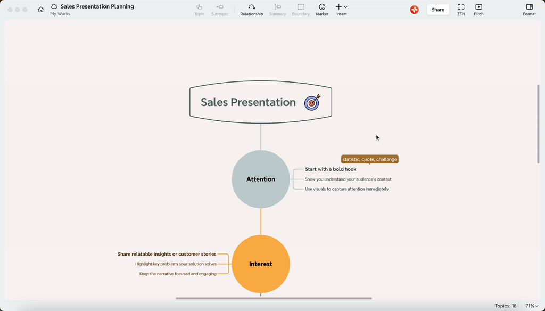Open My Works

click(x=60, y=13)
